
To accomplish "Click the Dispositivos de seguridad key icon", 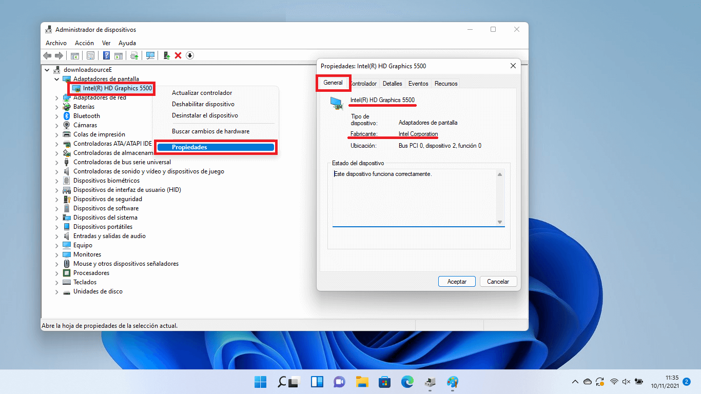I will pyautogui.click(x=67, y=199).
